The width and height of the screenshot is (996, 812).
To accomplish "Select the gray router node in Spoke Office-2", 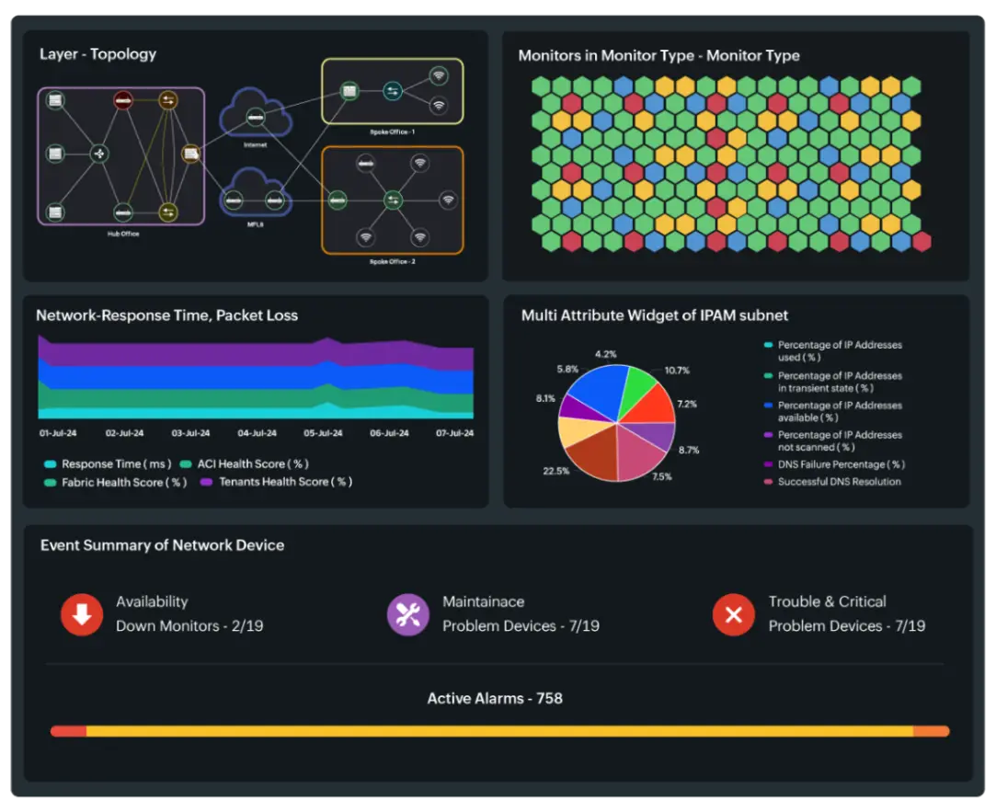I will click(365, 164).
